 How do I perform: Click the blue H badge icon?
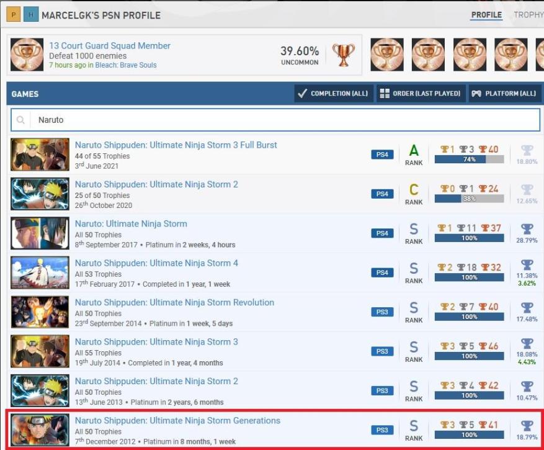click(30, 14)
